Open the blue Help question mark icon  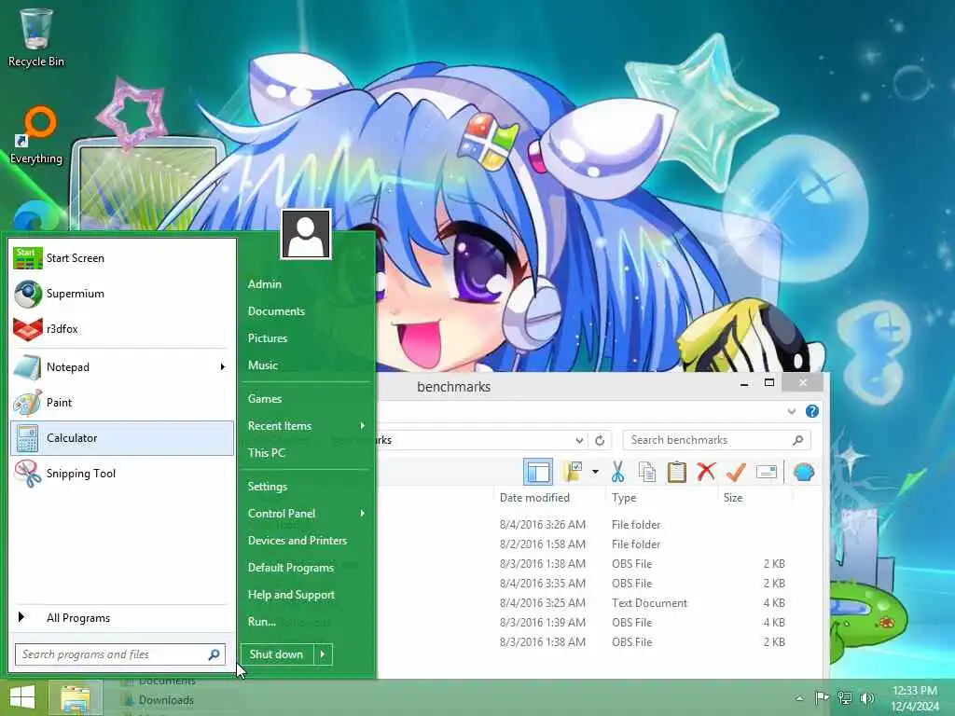812,411
